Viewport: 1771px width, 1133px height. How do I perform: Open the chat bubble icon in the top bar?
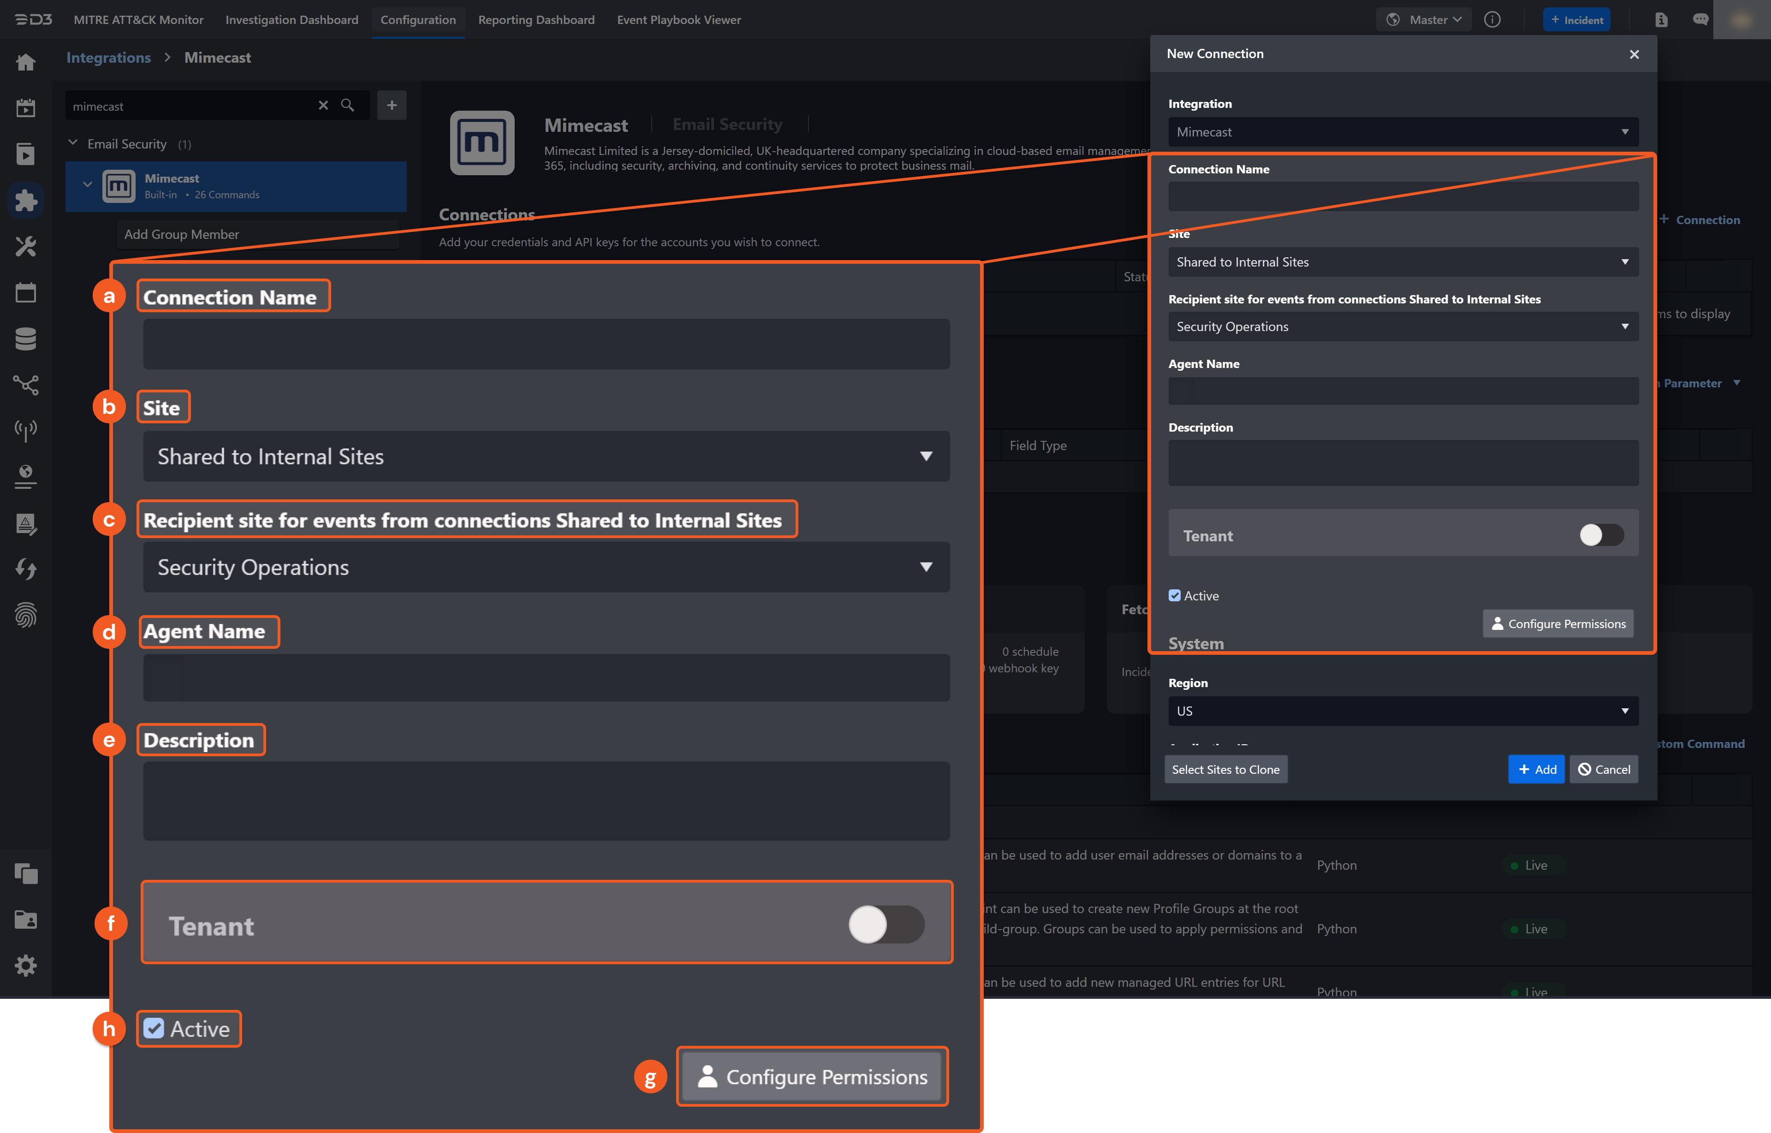(1700, 20)
